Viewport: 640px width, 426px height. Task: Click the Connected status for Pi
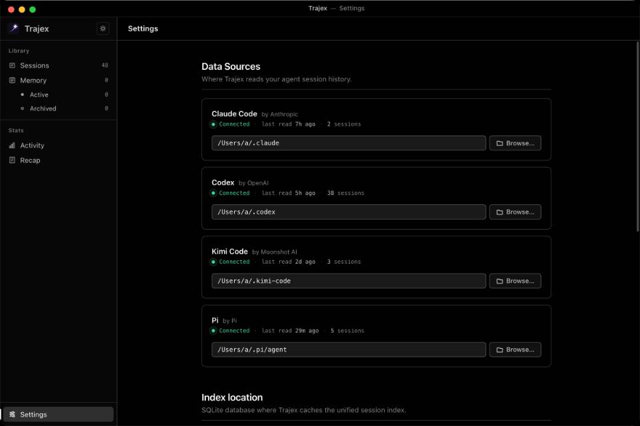coord(234,331)
